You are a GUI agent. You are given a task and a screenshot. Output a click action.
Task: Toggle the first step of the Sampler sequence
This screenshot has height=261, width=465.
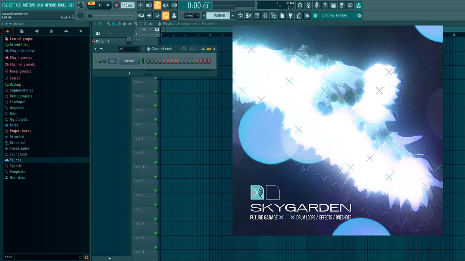pyautogui.click(x=148, y=61)
